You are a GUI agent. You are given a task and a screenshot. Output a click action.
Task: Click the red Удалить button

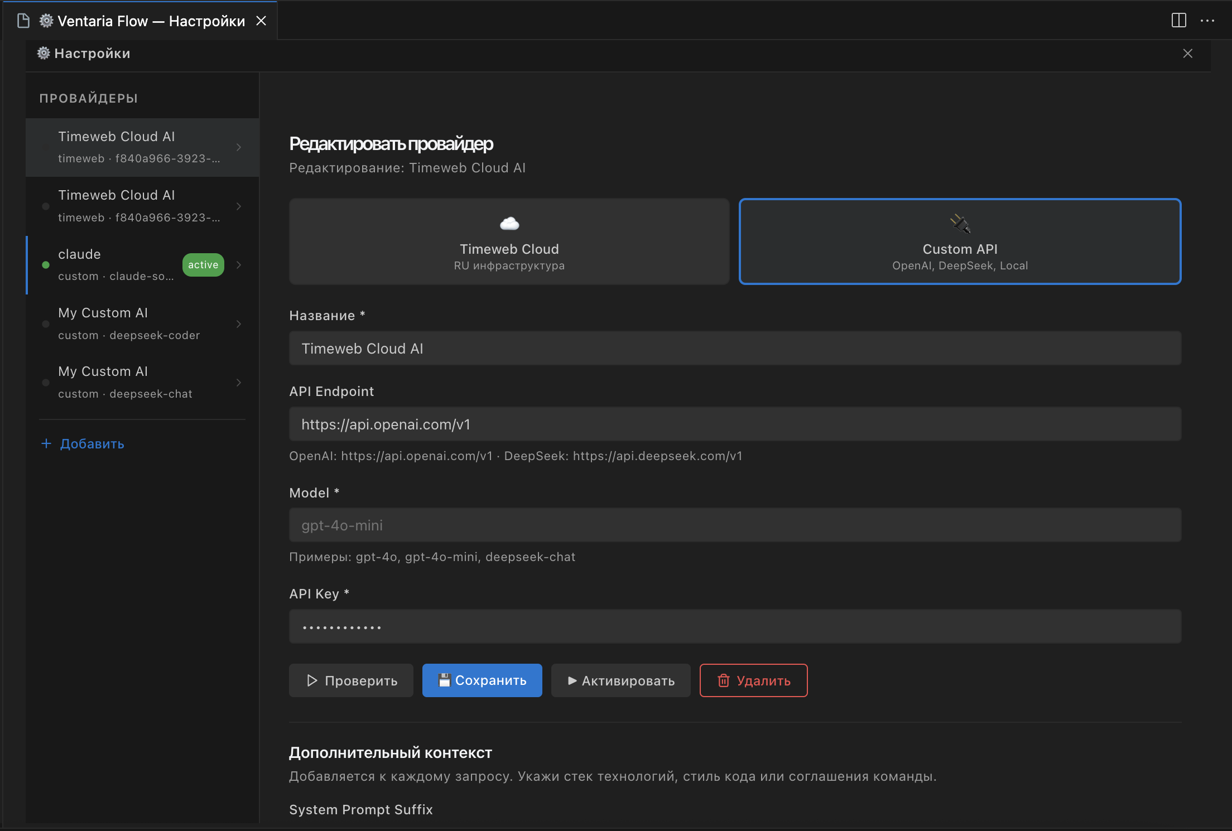(x=753, y=680)
